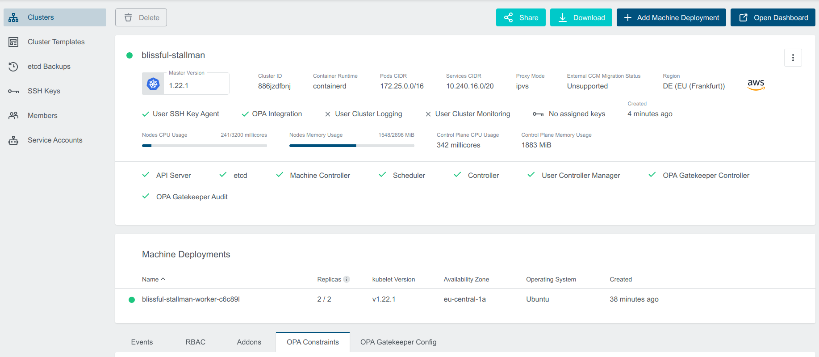Click the Availability Zone column header

pos(466,279)
